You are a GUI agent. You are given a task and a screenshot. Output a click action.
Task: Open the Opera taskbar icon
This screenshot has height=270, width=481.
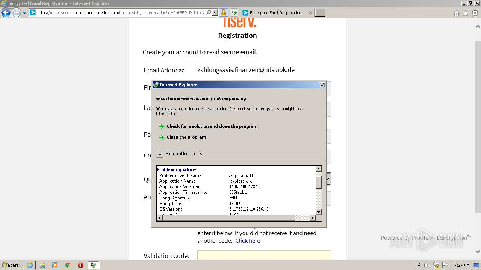click(80, 265)
